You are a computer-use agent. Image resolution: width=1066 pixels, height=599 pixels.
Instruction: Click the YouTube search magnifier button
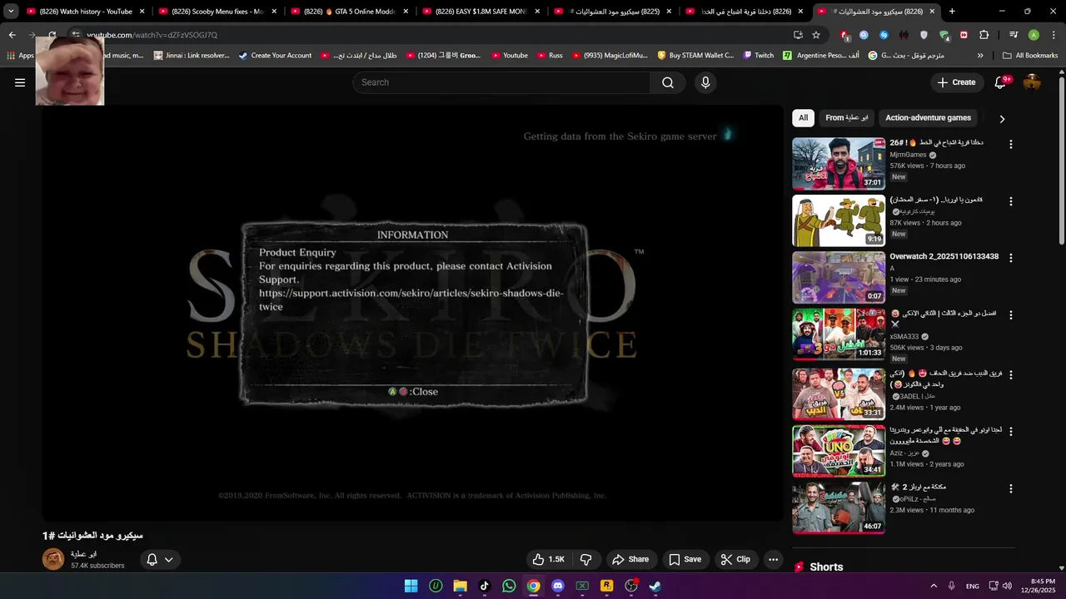[x=668, y=82]
